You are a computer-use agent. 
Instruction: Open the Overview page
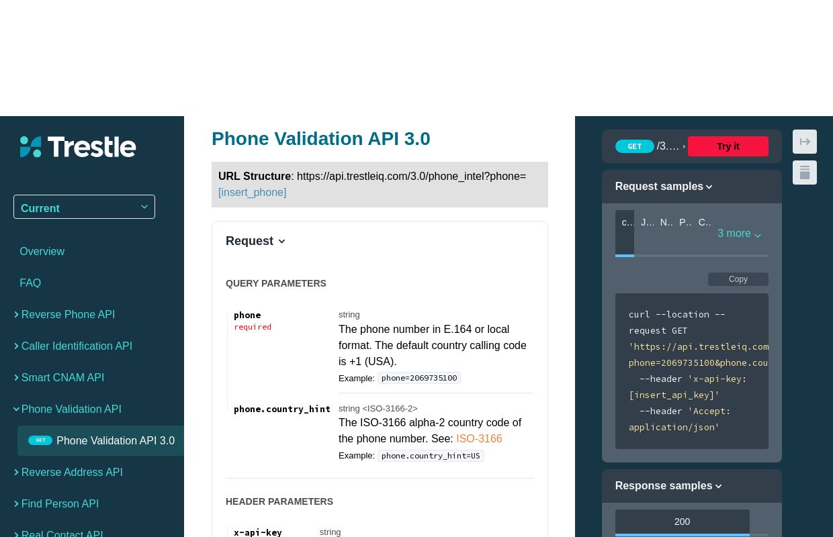click(42, 251)
